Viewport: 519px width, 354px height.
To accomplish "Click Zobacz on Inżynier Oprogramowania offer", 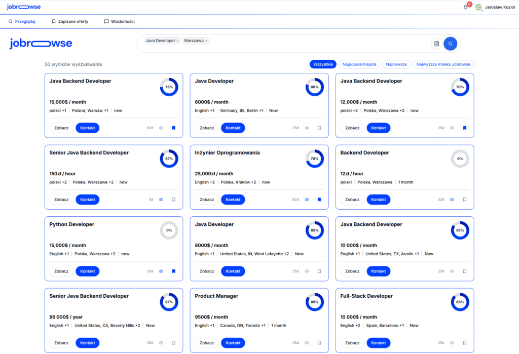I will (207, 200).
